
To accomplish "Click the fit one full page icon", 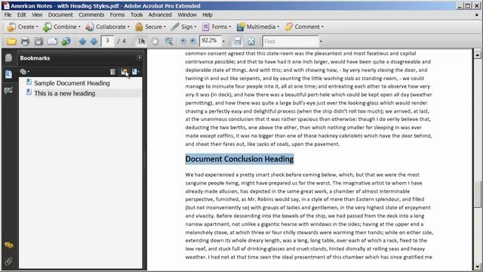I will (x=251, y=42).
